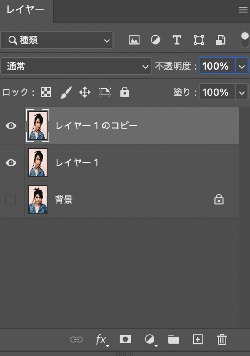Toggle the layer filtering switch

pyautogui.click(x=245, y=40)
